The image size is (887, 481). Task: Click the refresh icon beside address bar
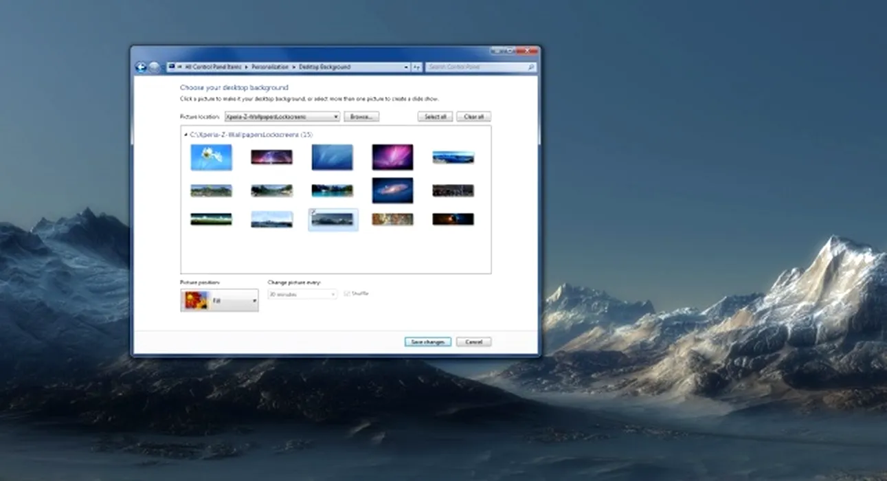(416, 67)
